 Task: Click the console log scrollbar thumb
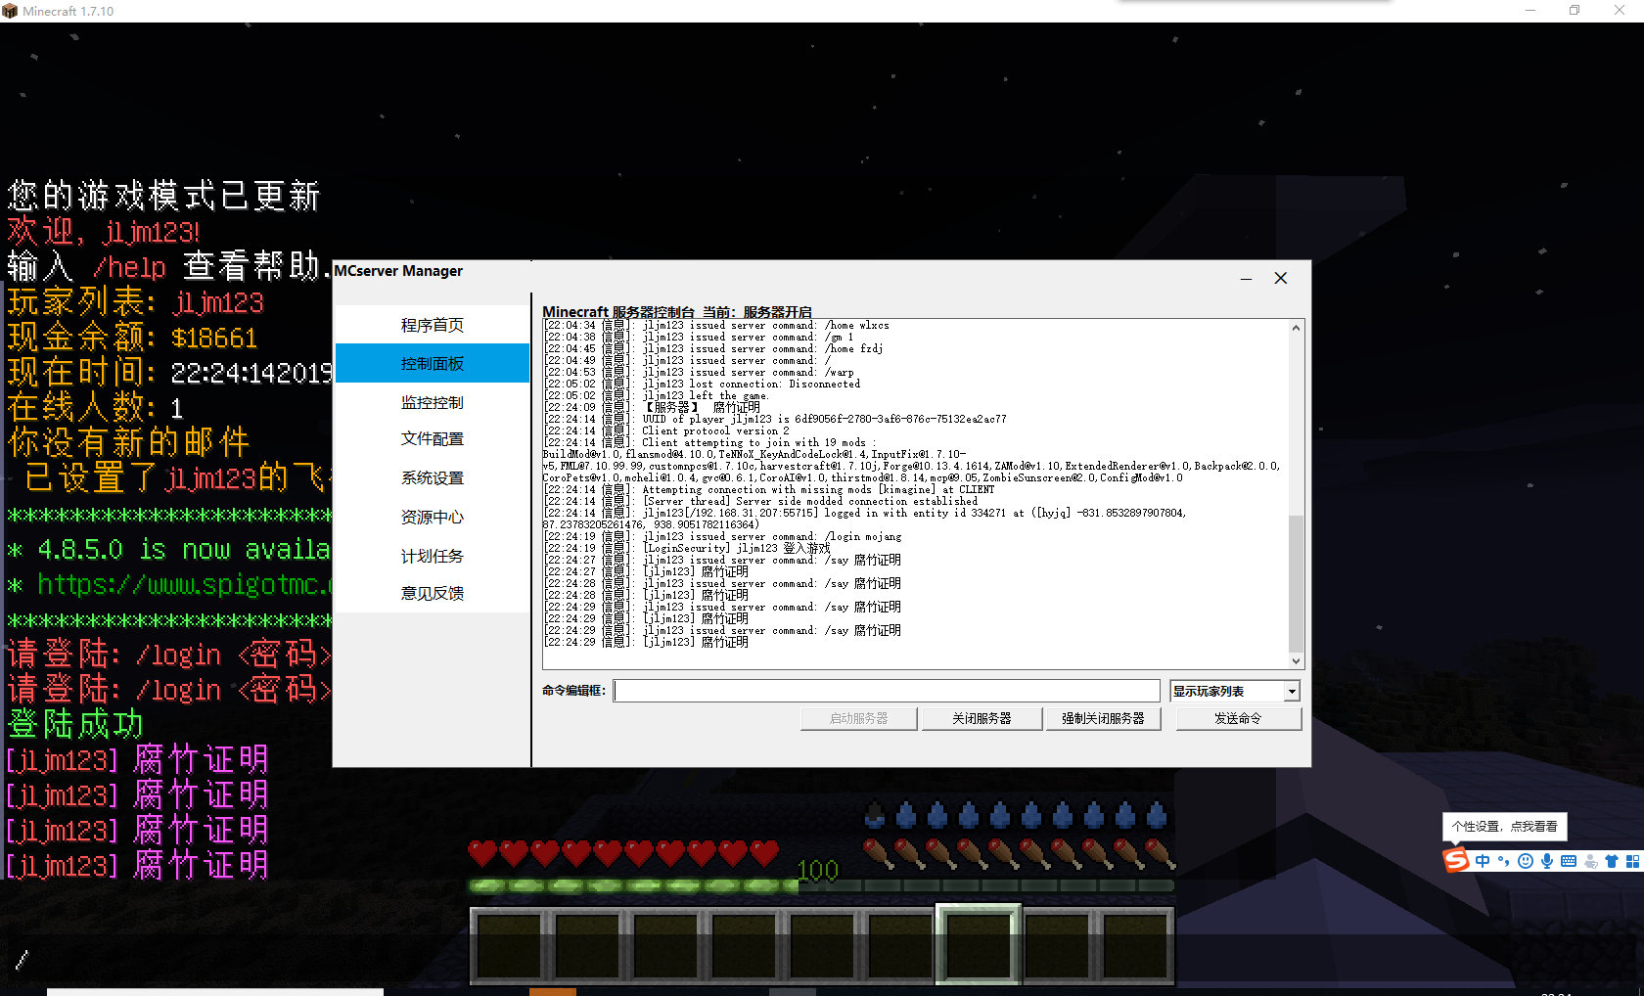click(1296, 583)
